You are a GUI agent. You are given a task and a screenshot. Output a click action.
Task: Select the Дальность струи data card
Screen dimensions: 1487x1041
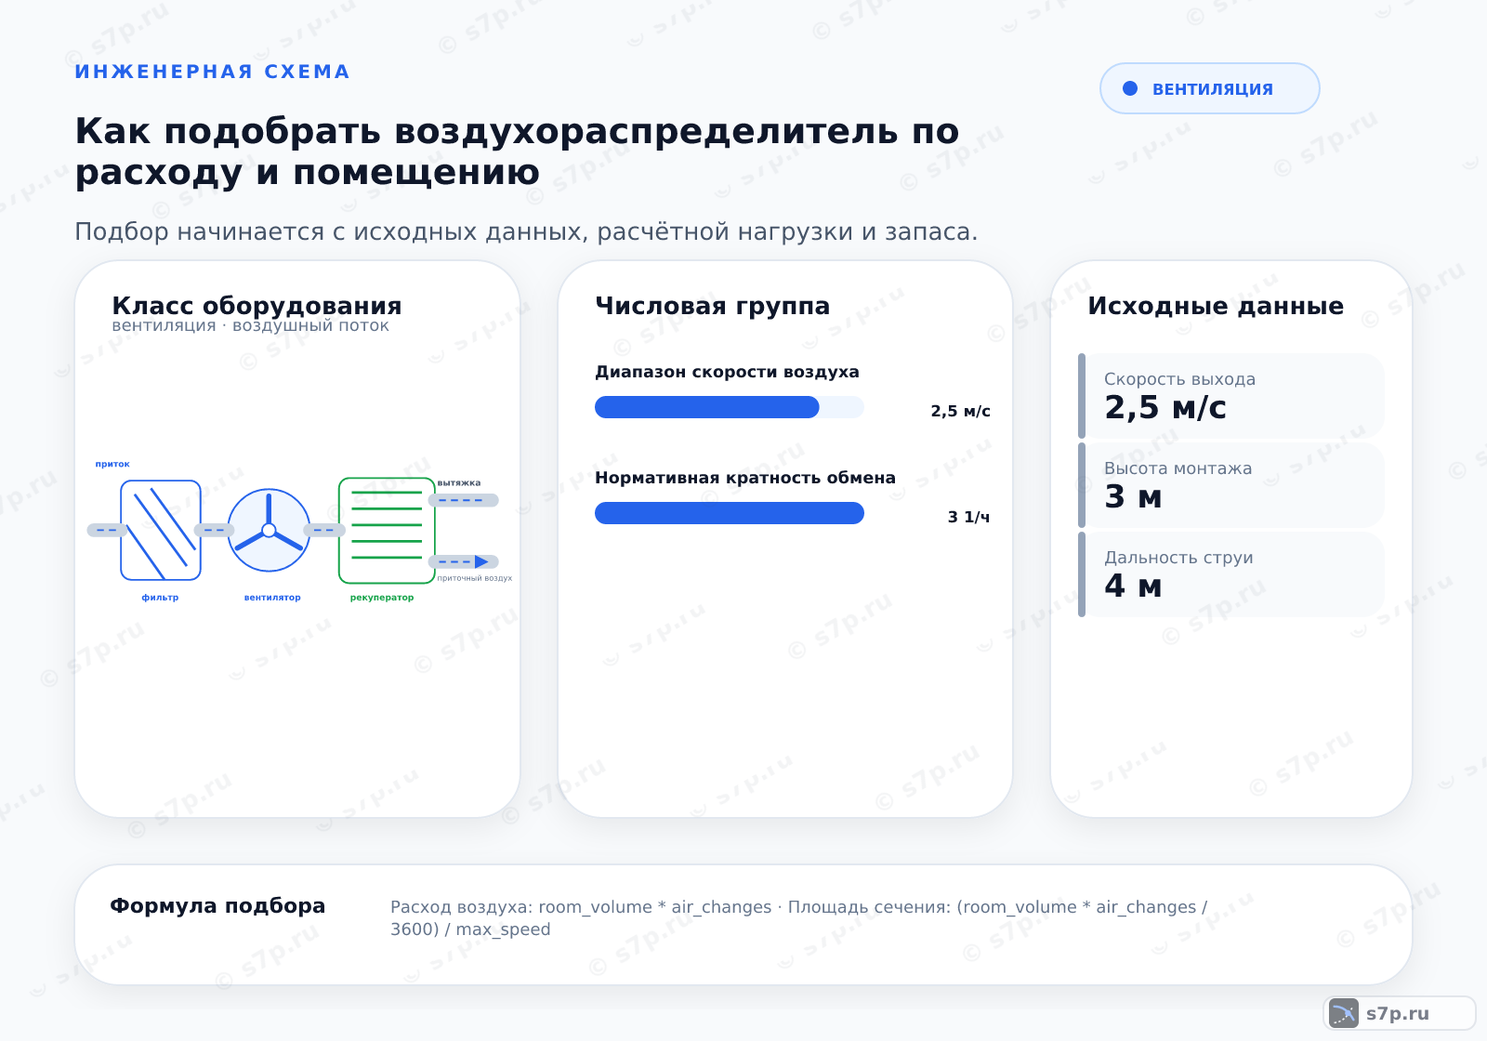coord(1231,574)
